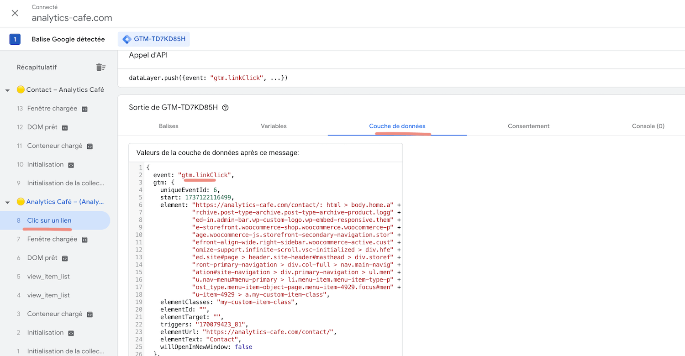The height and width of the screenshot is (356, 685).
Task: Click the code icon next to DOM prêt 12
Action: click(65, 128)
